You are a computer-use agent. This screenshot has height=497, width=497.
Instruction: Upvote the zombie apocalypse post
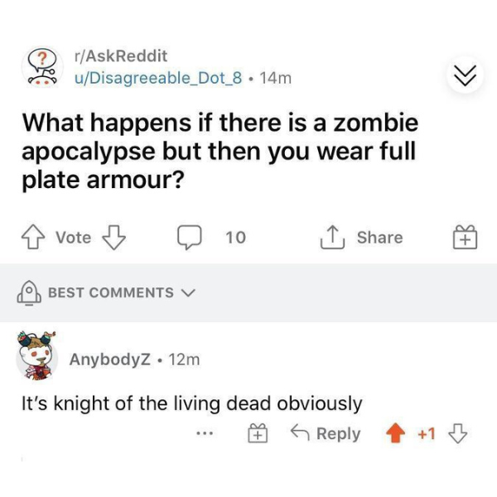33,237
